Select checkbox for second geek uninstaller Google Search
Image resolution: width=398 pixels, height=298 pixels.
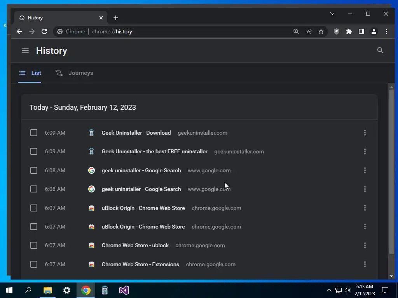point(34,189)
